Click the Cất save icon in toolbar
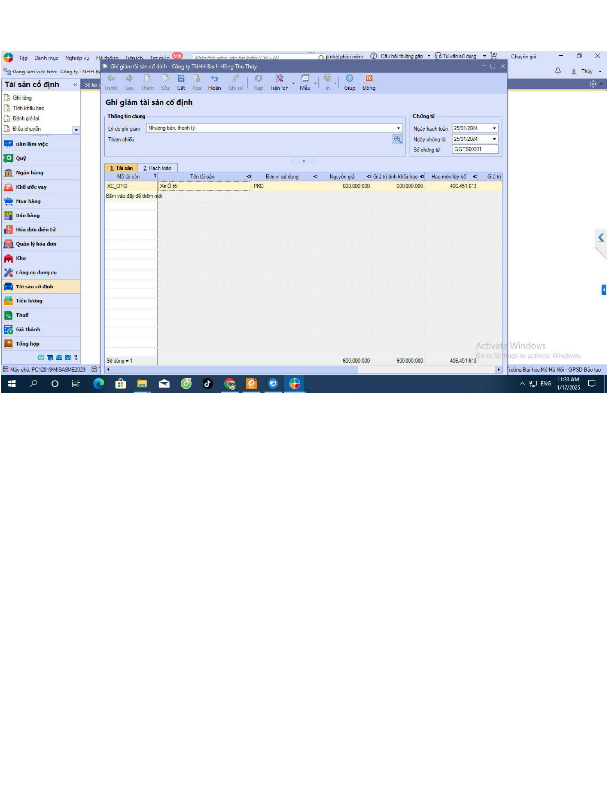The image size is (608, 787). click(x=181, y=79)
